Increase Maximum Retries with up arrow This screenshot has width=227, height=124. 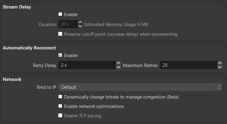220,63
